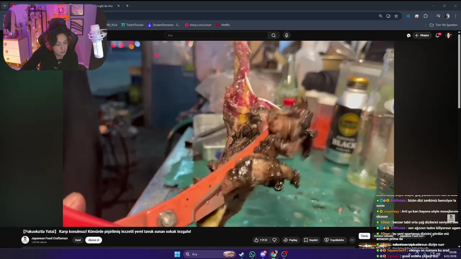Click the YouTube page scrollbar
461x259 pixels.
459,71
